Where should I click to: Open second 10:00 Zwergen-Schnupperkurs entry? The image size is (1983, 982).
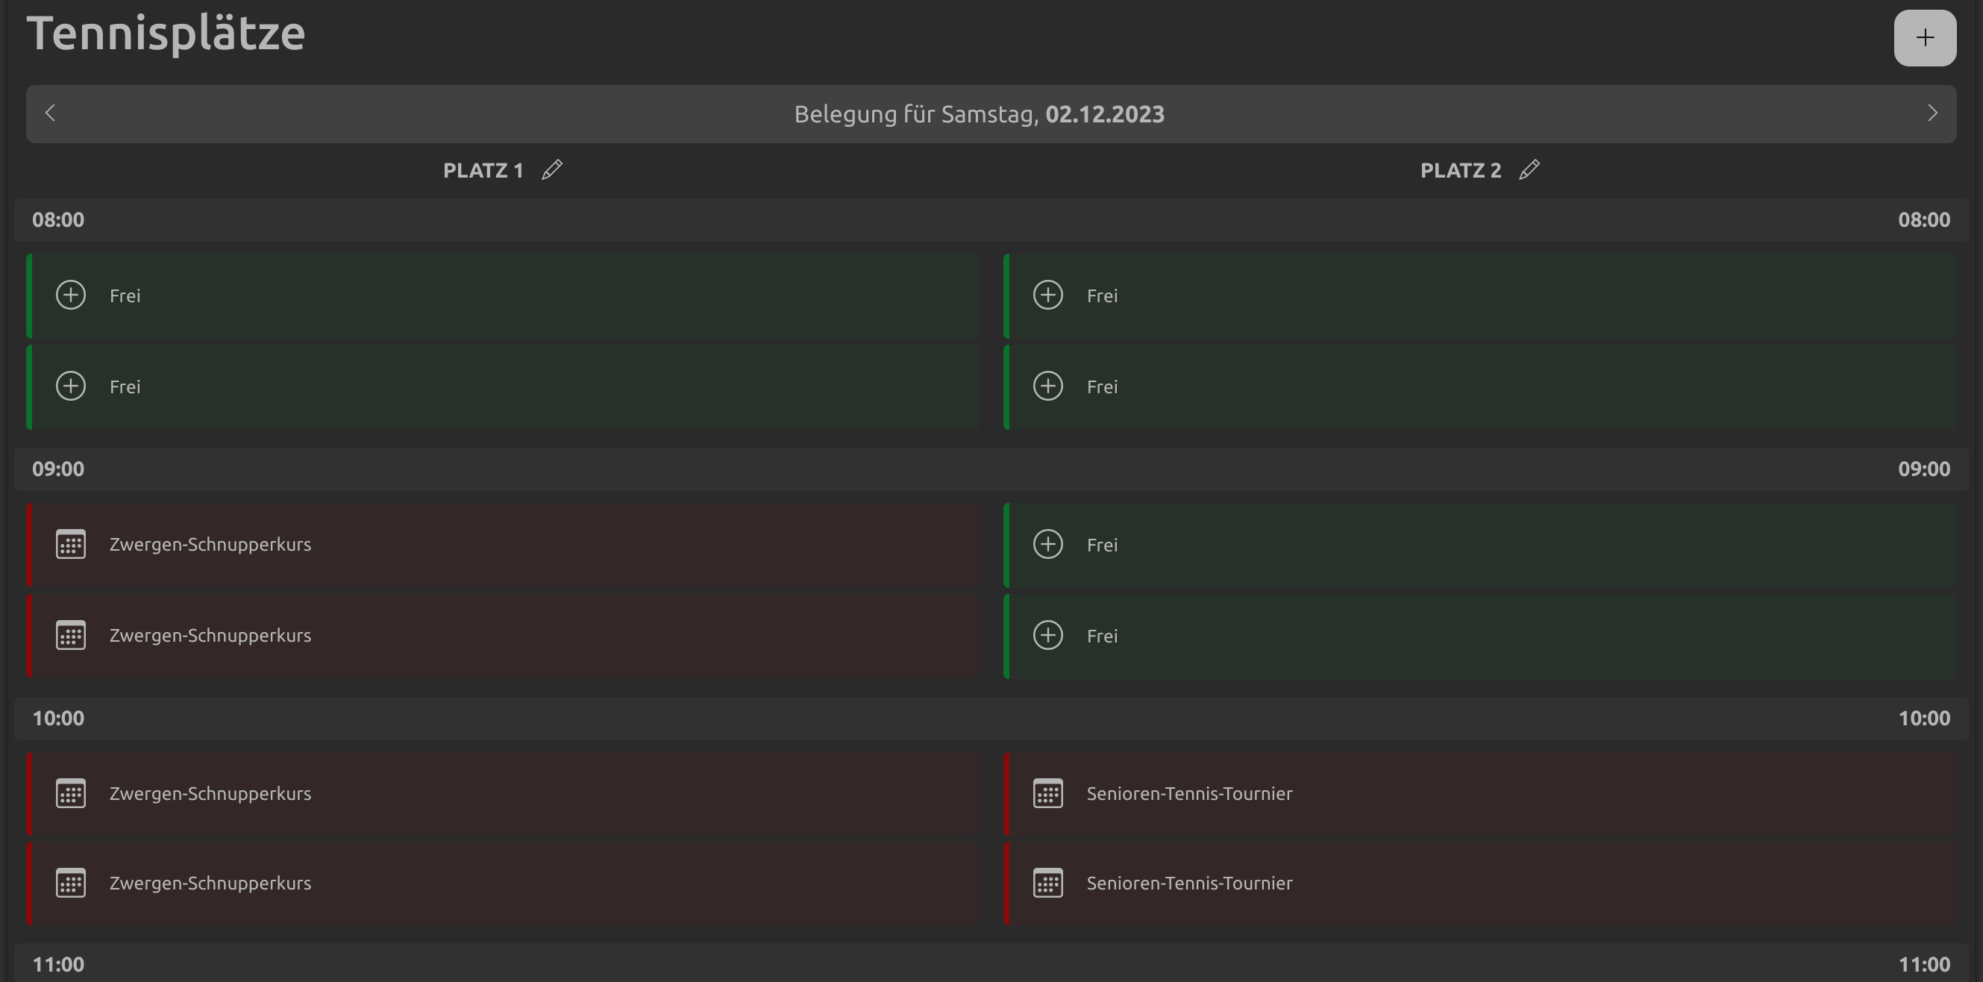point(210,883)
